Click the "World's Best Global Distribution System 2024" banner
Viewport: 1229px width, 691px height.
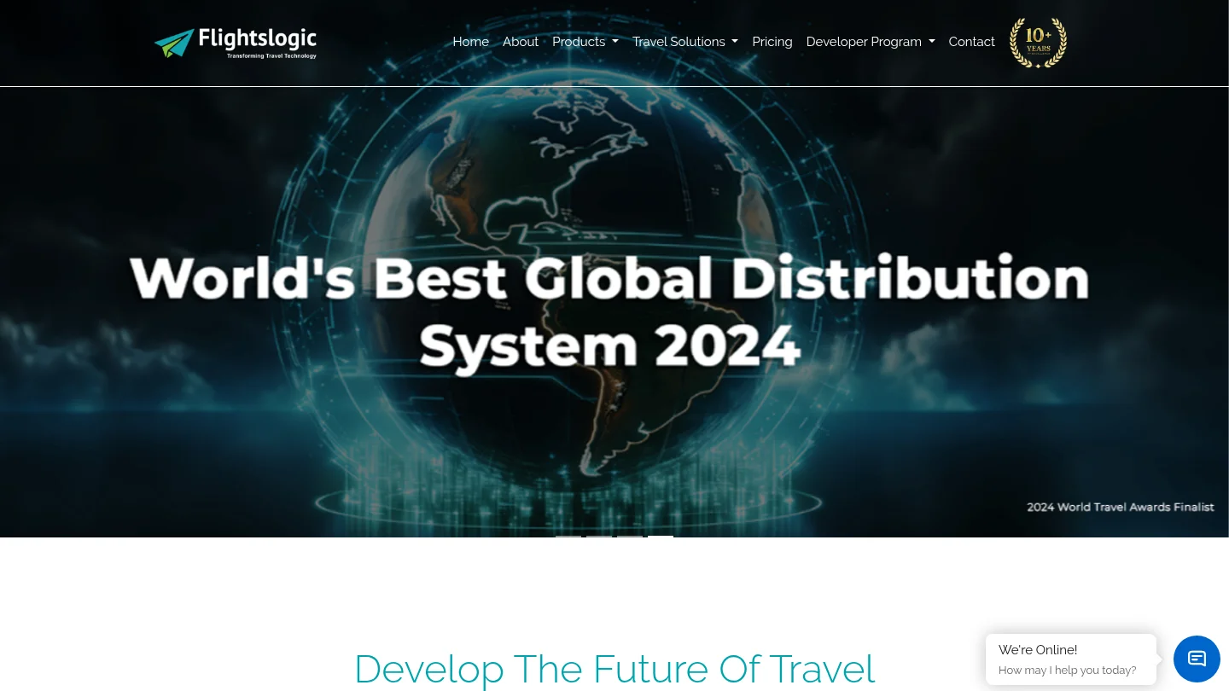[x=610, y=312]
